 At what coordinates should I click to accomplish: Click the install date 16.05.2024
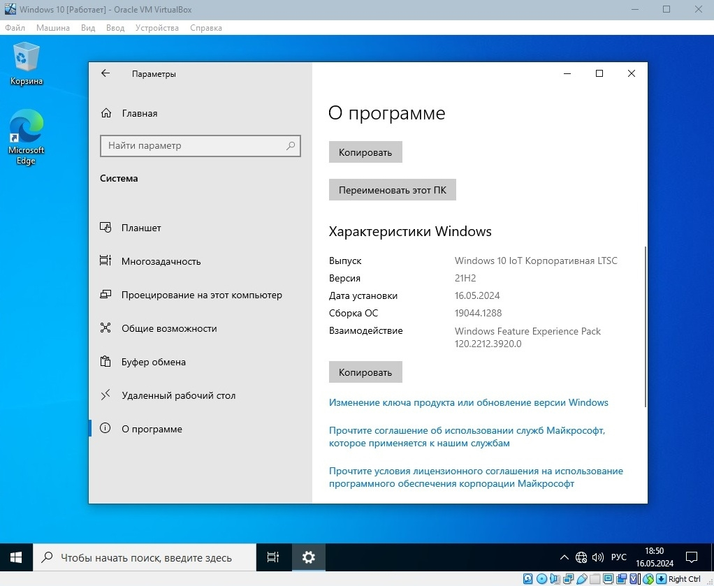click(x=477, y=295)
